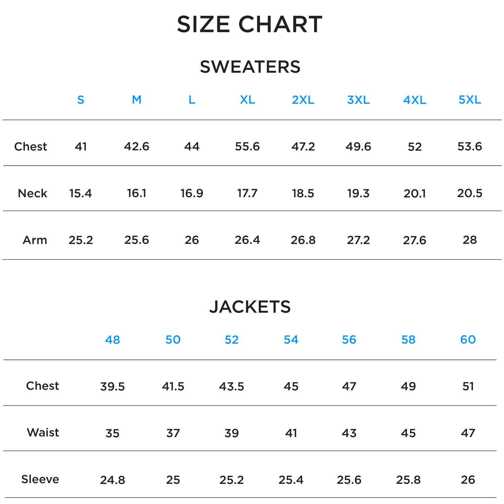This screenshot has height=504, width=504.
Task: Click jacket size 48 chest value 39.5
Action: pos(113,386)
